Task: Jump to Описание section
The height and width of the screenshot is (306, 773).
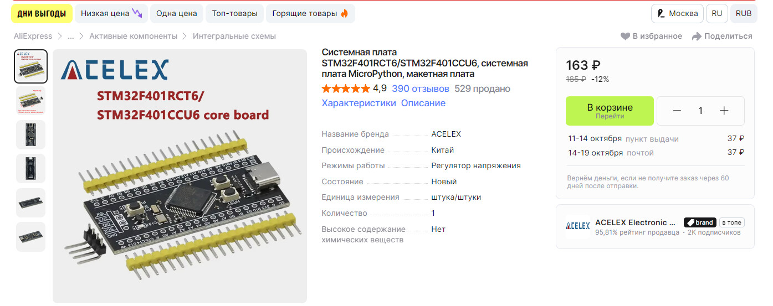Action: tap(423, 103)
